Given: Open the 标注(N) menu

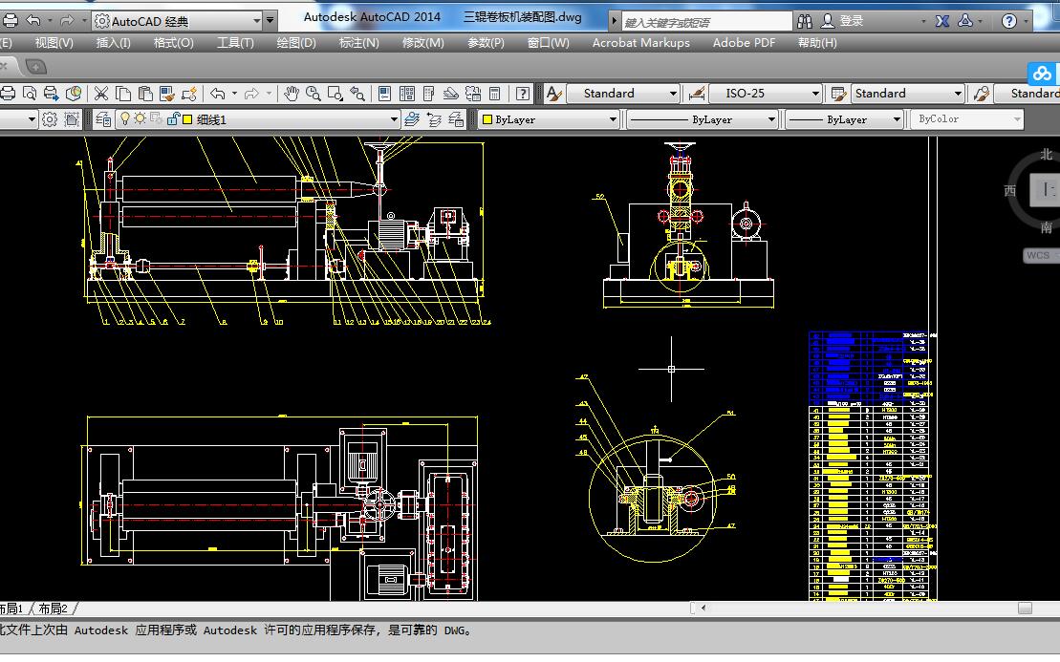Looking at the screenshot, I should (359, 43).
